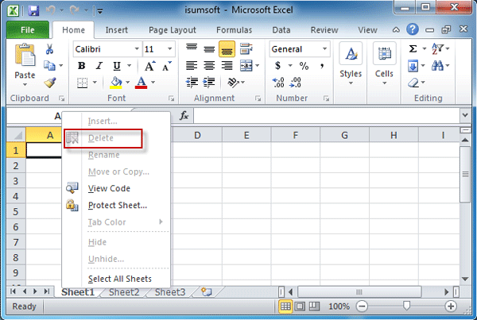Open the File tab

[27, 30]
